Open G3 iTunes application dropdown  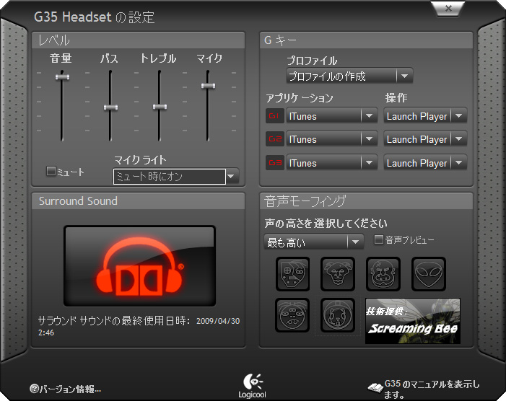click(x=332, y=163)
